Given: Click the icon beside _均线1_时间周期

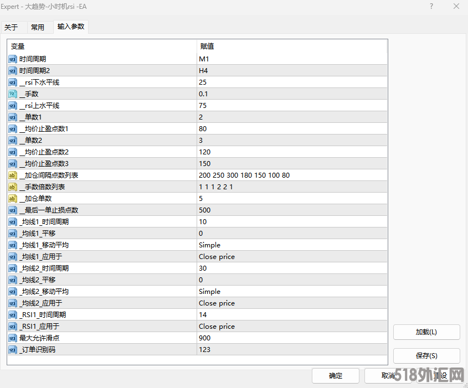Looking at the screenshot, I should [13, 222].
